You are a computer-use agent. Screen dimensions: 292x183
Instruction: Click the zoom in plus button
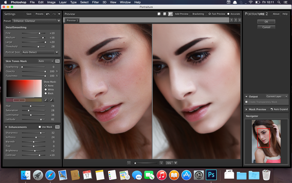click(x=161, y=163)
